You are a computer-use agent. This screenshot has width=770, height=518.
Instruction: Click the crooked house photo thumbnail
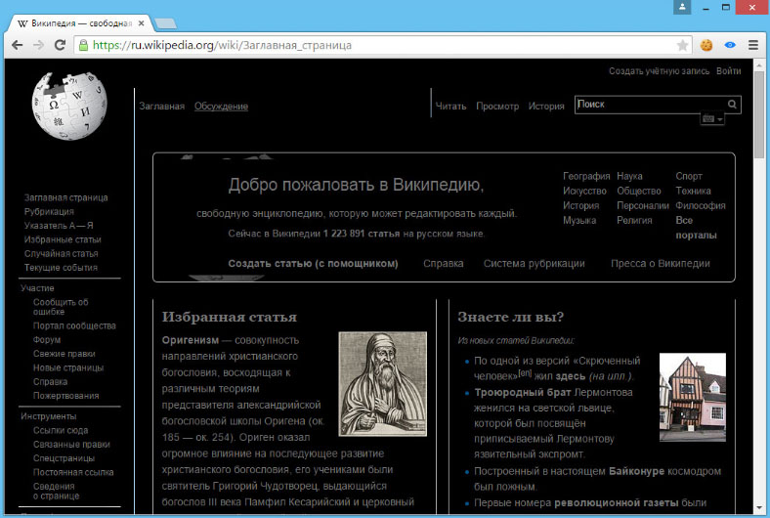point(693,397)
